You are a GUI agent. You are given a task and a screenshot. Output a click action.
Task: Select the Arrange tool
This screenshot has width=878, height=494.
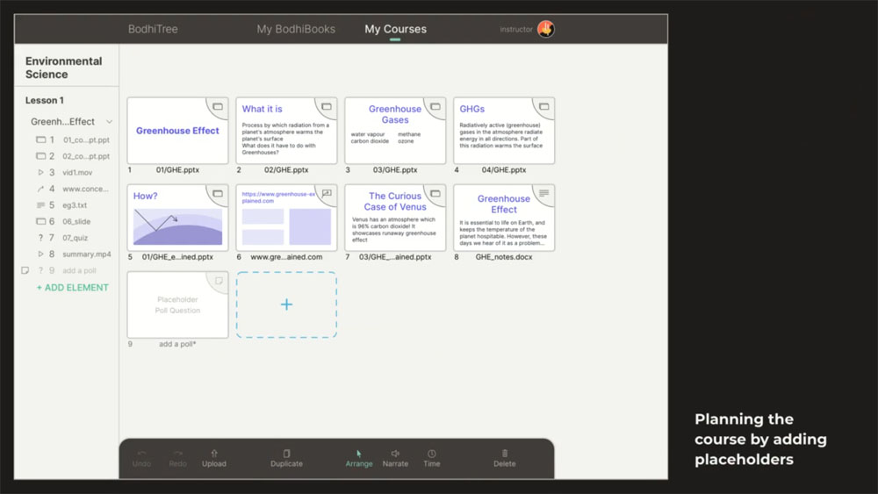point(359,458)
